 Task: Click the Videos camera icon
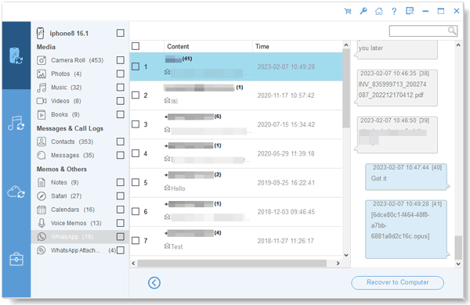point(42,101)
